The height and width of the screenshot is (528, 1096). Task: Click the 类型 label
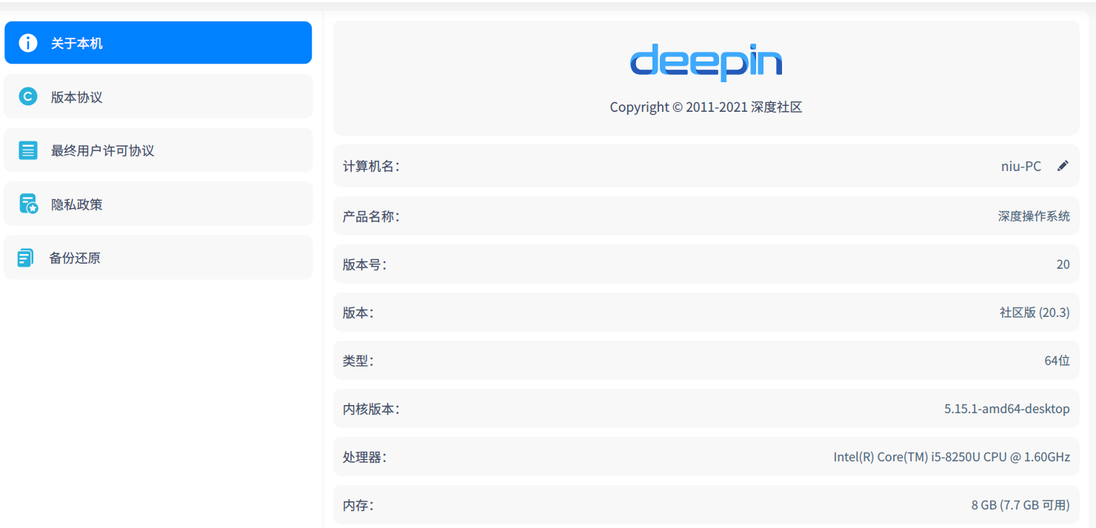(x=358, y=361)
